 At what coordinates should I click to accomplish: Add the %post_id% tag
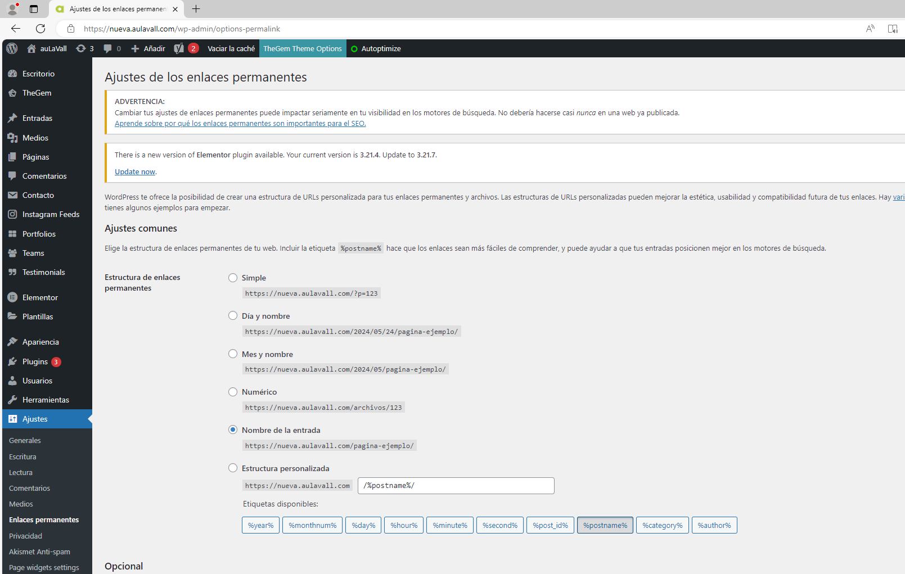coord(551,525)
